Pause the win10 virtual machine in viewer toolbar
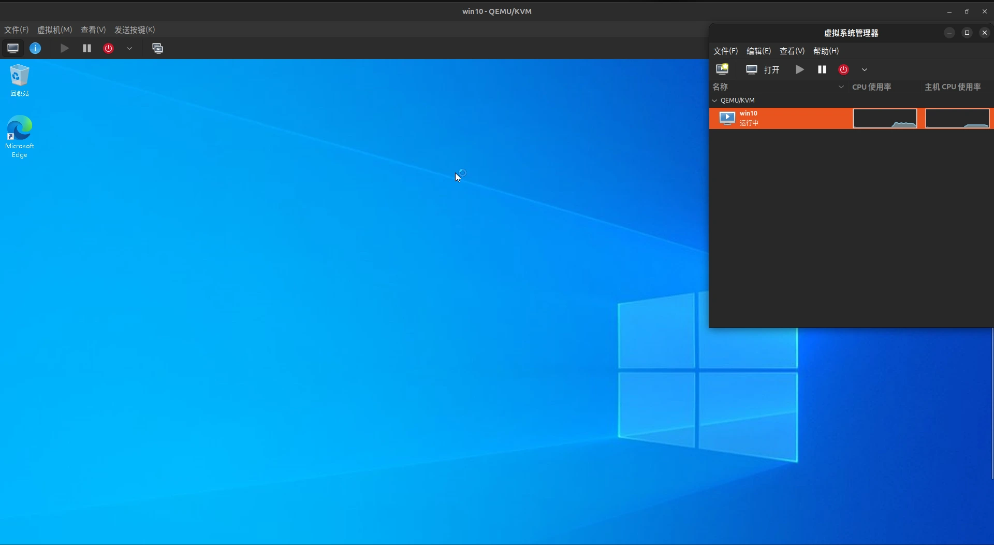 [87, 48]
